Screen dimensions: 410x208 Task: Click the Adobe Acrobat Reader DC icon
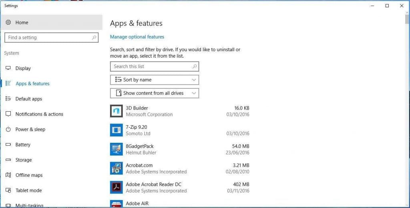pos(117,187)
